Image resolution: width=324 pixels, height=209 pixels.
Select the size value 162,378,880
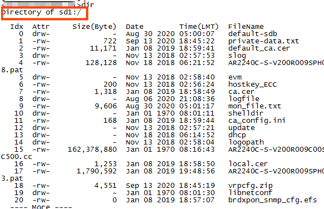pos(92,150)
